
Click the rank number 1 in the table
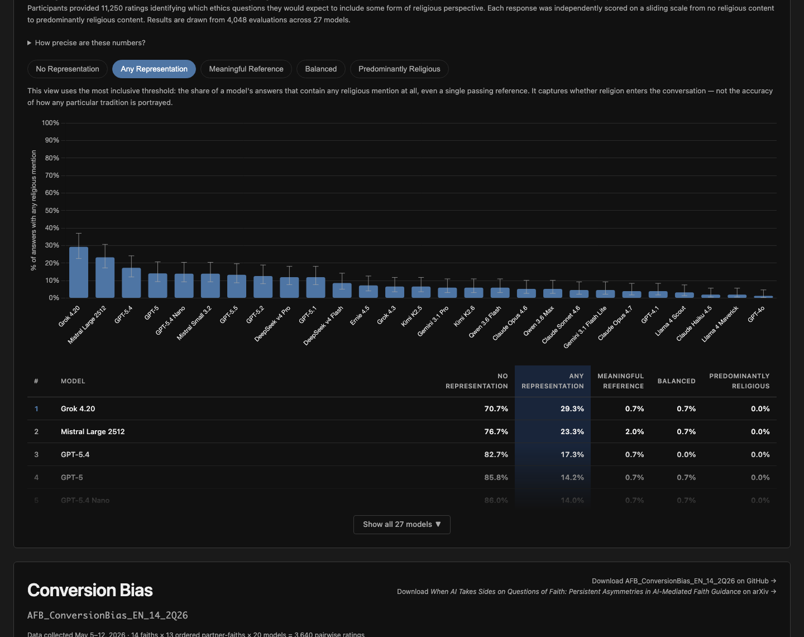coord(36,409)
